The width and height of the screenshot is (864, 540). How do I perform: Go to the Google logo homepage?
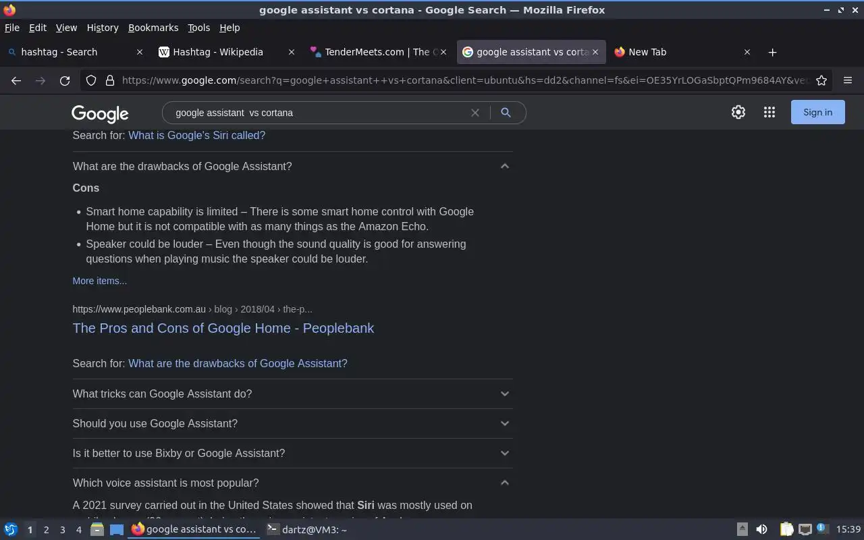tap(100, 113)
